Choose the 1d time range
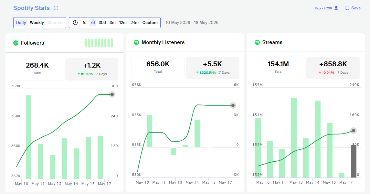 tap(84, 23)
